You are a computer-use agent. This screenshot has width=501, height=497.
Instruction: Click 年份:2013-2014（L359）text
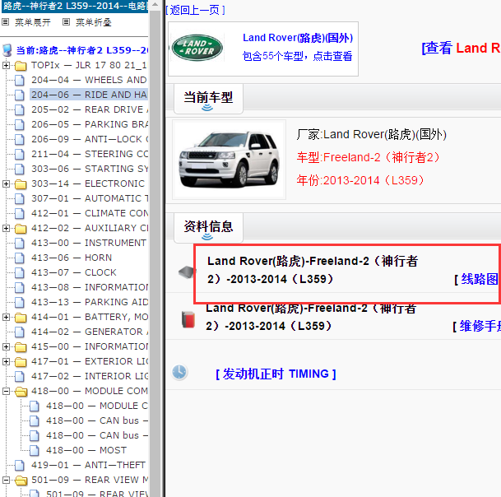pyautogui.click(x=360, y=180)
